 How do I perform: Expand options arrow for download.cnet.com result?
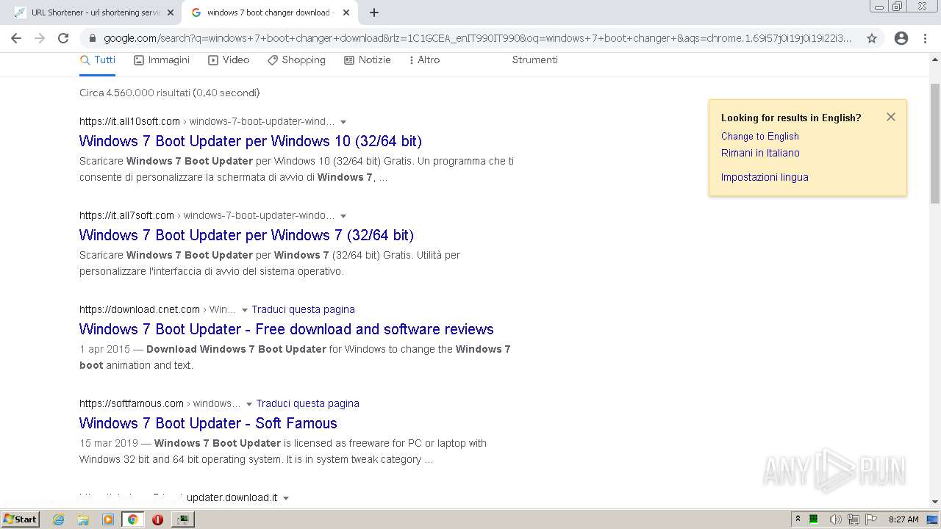click(245, 310)
